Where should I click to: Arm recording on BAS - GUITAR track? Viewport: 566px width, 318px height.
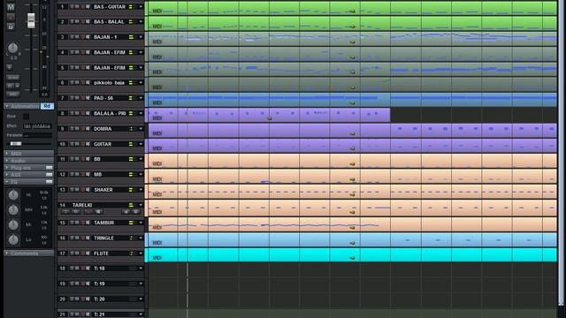[82, 6]
